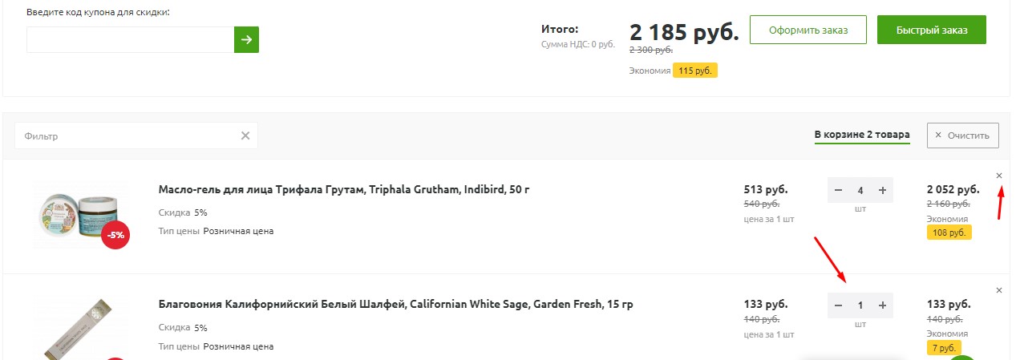Decrease White Sage incense quantity with minus
The height and width of the screenshot is (360, 1016).
(839, 305)
